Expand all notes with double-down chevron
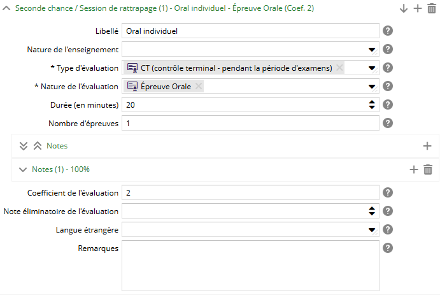The width and height of the screenshot is (440, 295). click(x=24, y=146)
